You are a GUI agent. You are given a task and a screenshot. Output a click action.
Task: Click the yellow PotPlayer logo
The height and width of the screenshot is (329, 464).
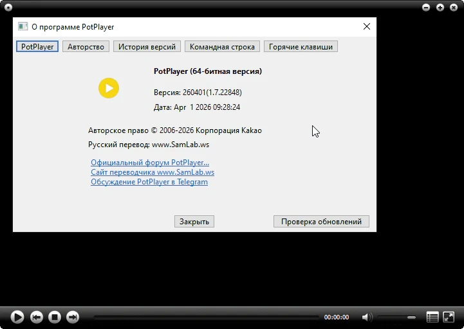click(x=109, y=88)
